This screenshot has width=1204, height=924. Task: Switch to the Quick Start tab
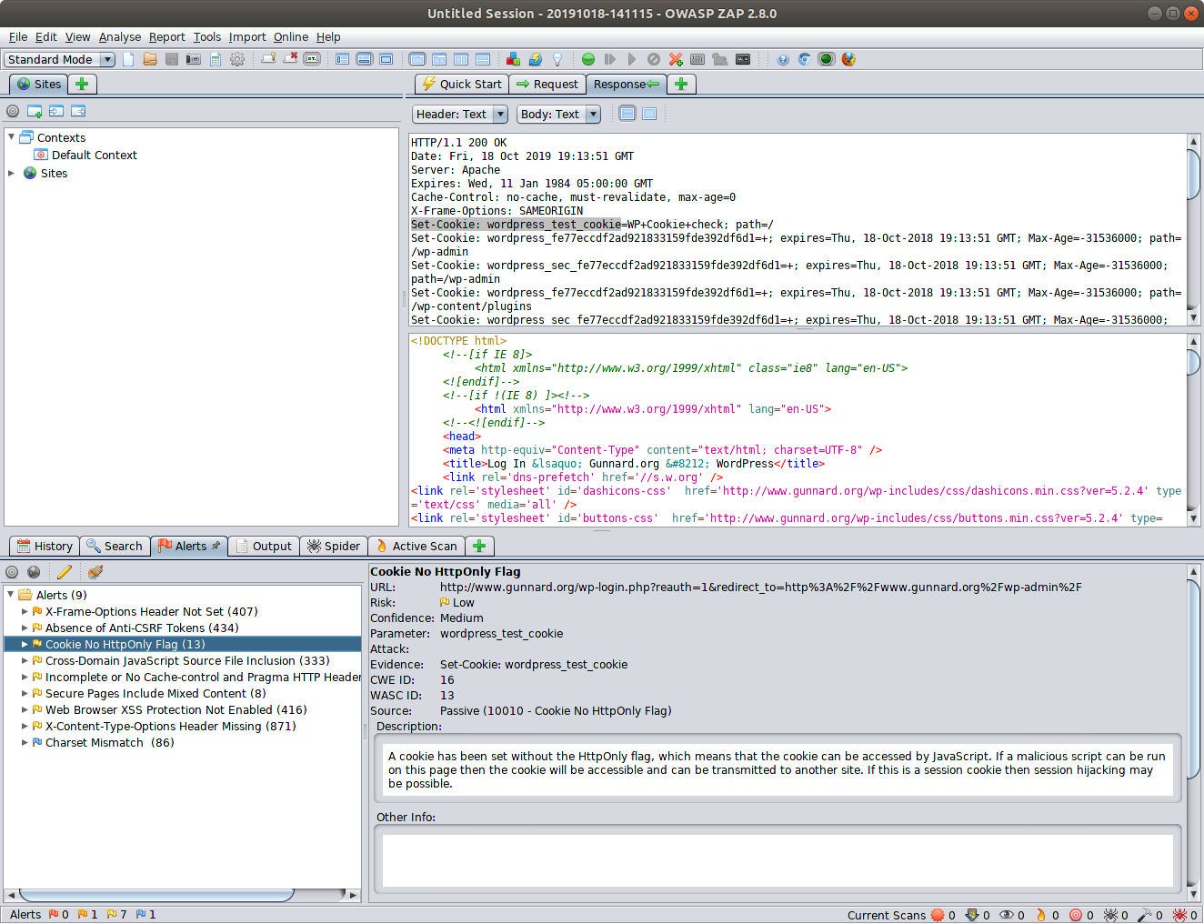tap(462, 84)
